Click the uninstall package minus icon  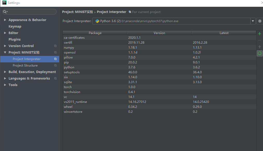260,40
